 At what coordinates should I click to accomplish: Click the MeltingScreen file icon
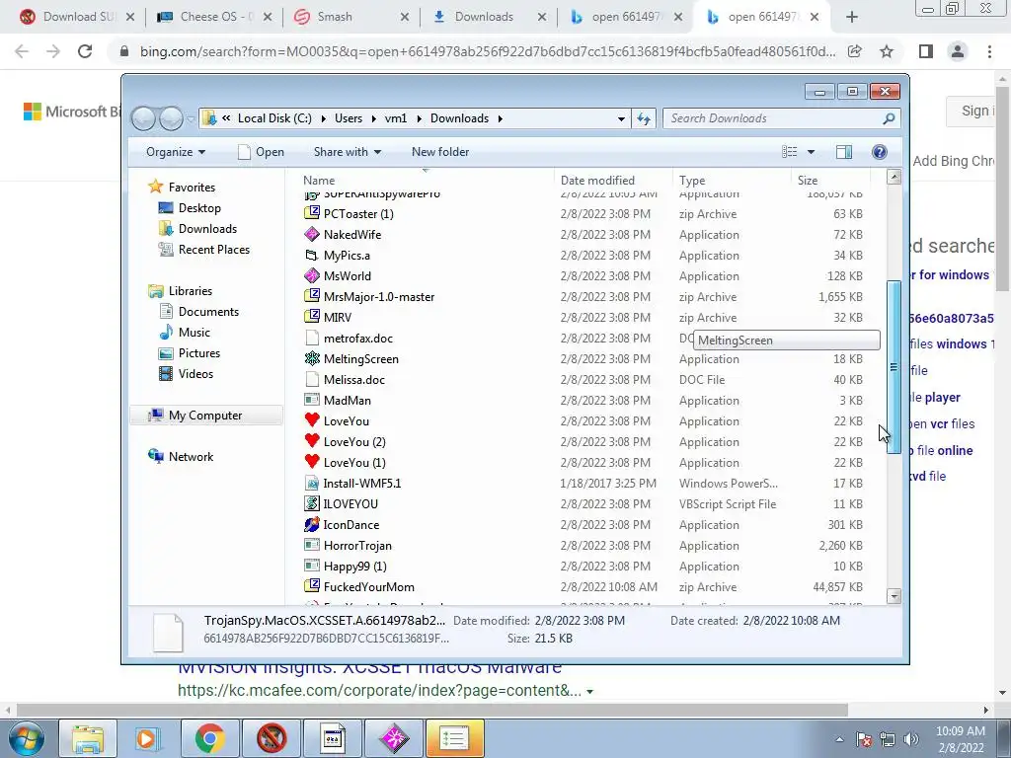(x=312, y=359)
